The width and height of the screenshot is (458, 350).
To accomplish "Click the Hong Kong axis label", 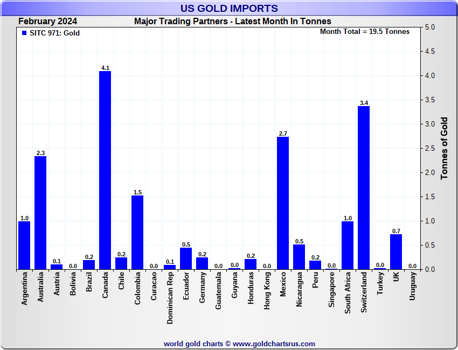I will (267, 290).
